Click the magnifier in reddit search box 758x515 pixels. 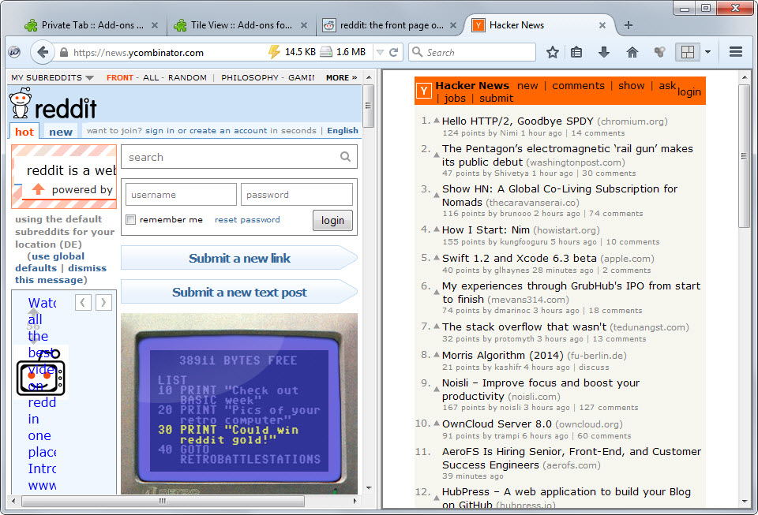(345, 156)
